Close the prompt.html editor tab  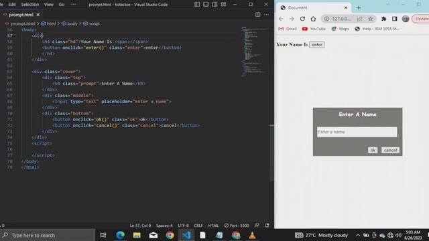click(x=38, y=15)
